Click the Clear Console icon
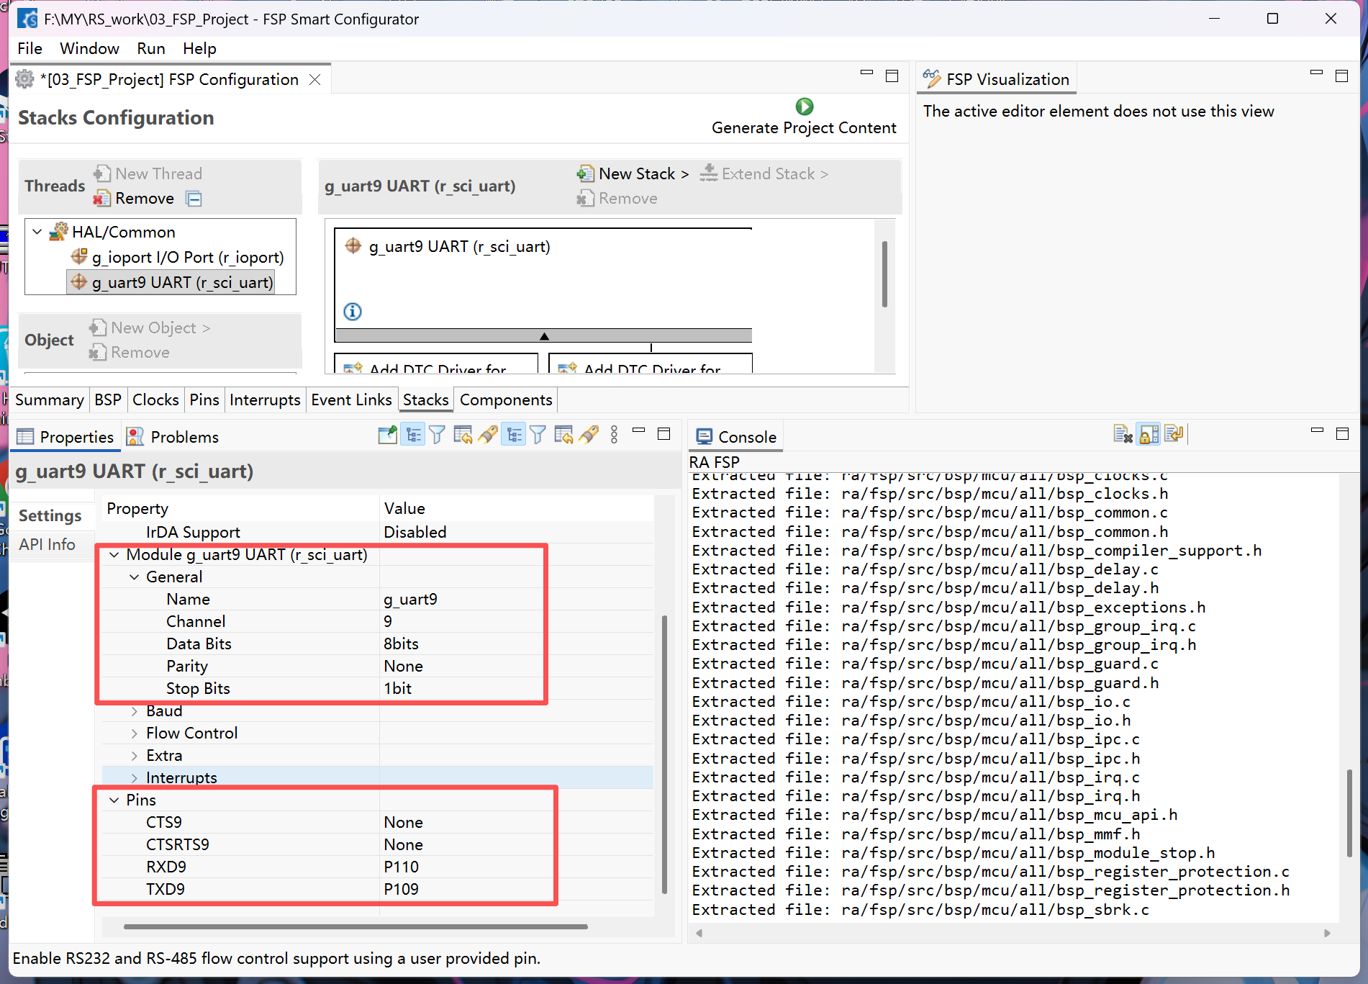 pos(1123,435)
